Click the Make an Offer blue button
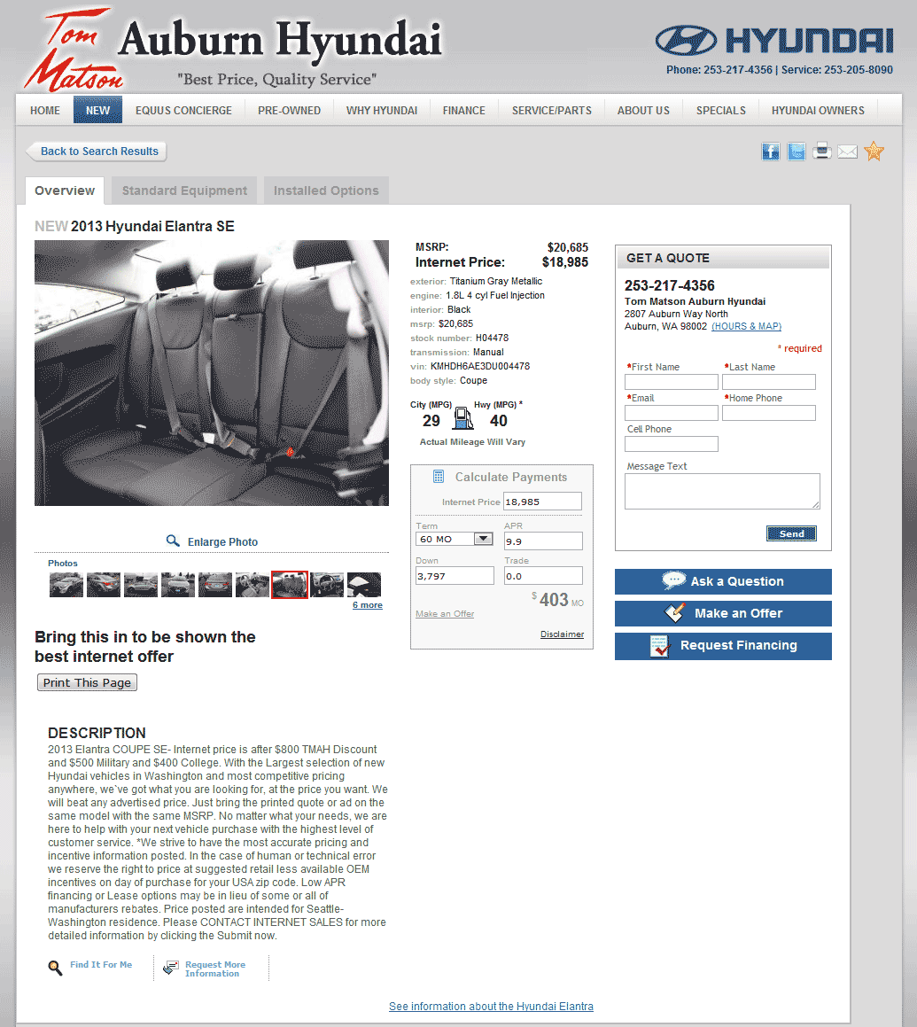The width and height of the screenshot is (917, 1027). pyautogui.click(x=723, y=614)
